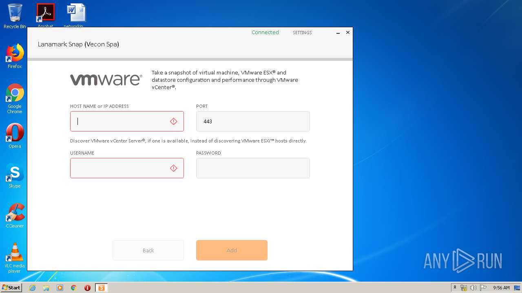Click the VMware logo
Screen dimensions: 522x293
pyautogui.click(x=106, y=80)
